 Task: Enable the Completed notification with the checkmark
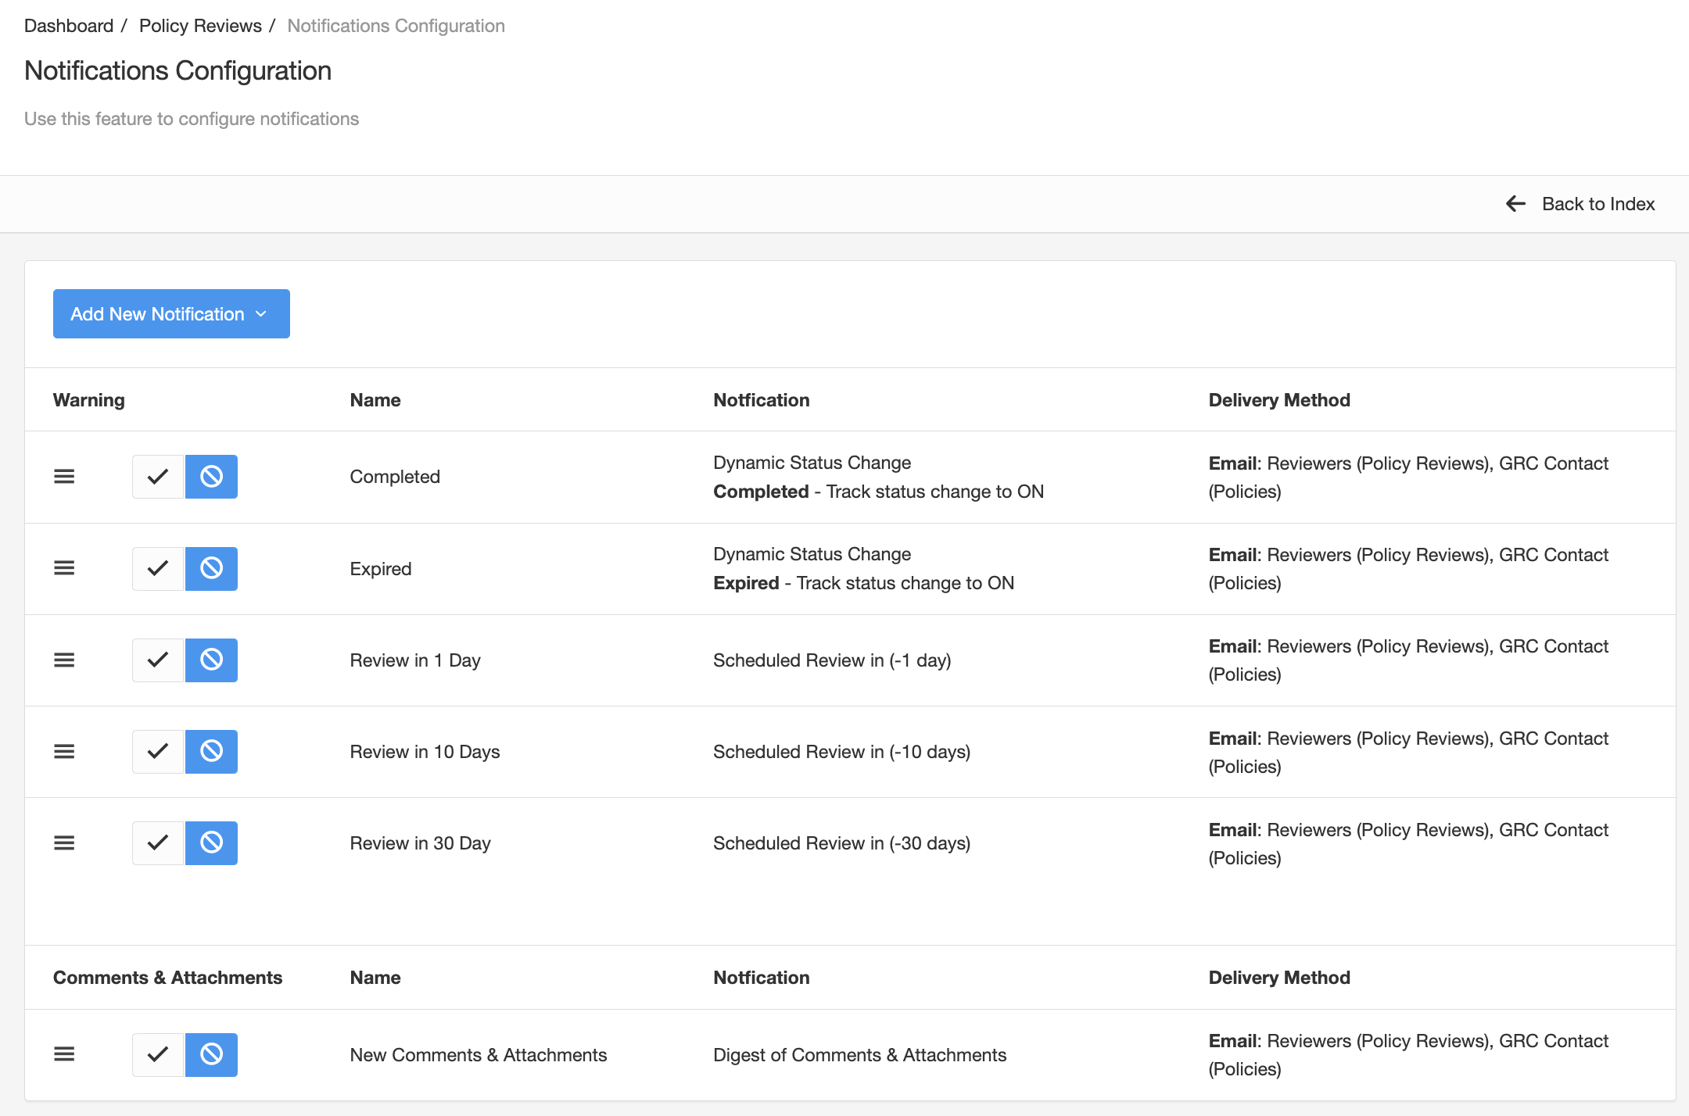click(158, 477)
